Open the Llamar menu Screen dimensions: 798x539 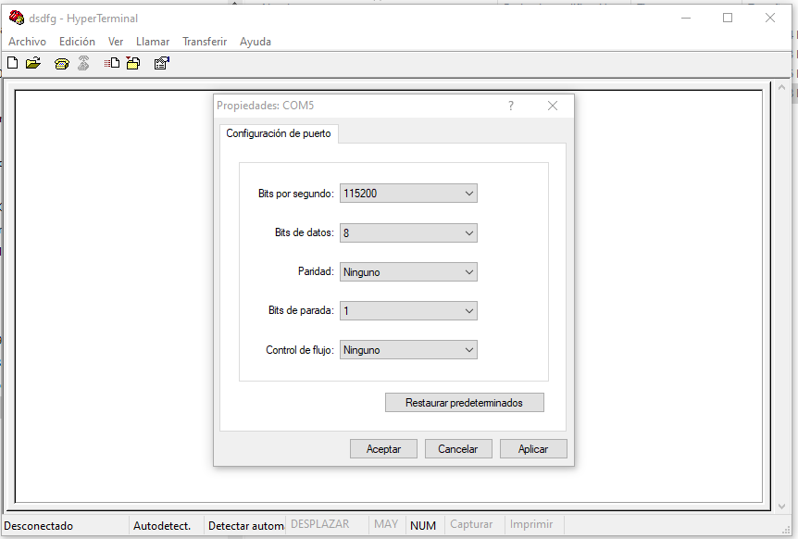point(153,42)
